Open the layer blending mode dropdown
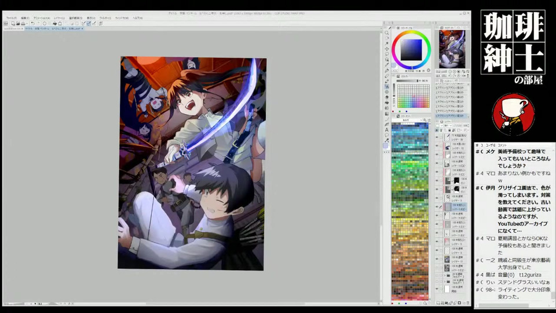Image resolution: width=556 pixels, height=313 pixels. point(447,125)
